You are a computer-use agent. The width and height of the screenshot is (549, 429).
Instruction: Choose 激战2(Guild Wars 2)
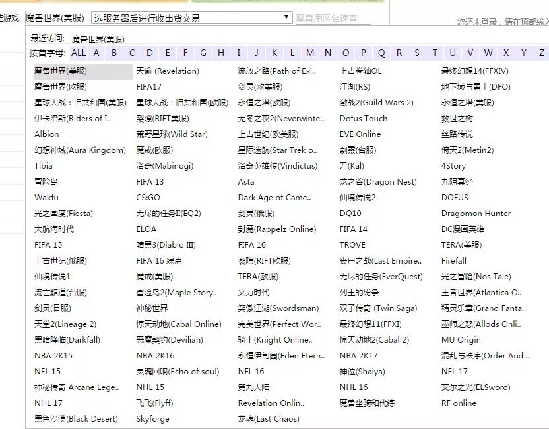376,102
